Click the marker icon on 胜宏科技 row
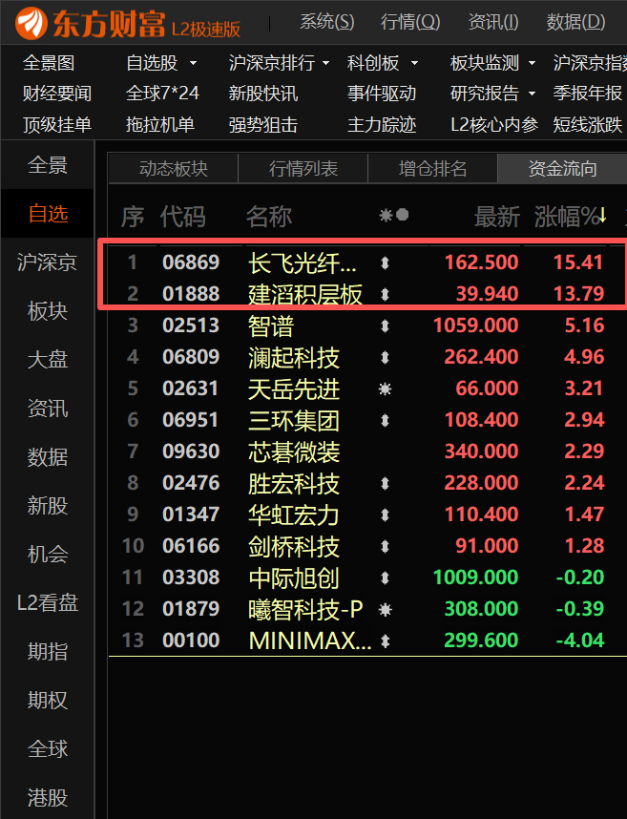627x819 pixels. pyautogui.click(x=386, y=483)
